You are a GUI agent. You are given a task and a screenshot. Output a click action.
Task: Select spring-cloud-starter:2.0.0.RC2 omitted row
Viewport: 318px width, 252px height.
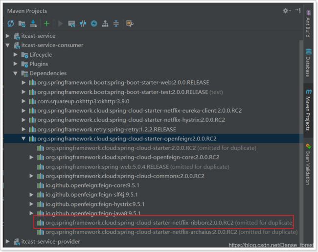[x=151, y=148]
